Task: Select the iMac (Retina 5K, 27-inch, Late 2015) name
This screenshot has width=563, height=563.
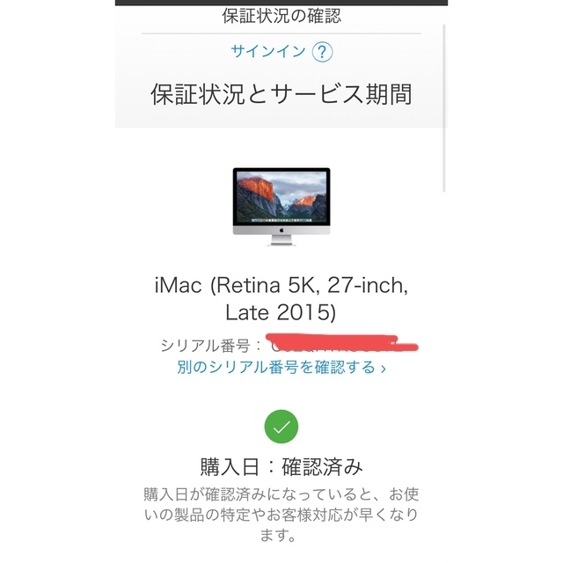Action: (x=281, y=299)
